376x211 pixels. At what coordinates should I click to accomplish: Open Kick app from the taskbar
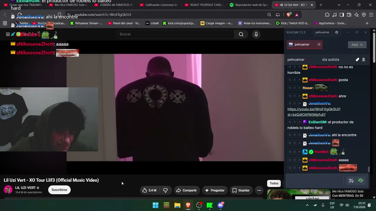point(210,205)
